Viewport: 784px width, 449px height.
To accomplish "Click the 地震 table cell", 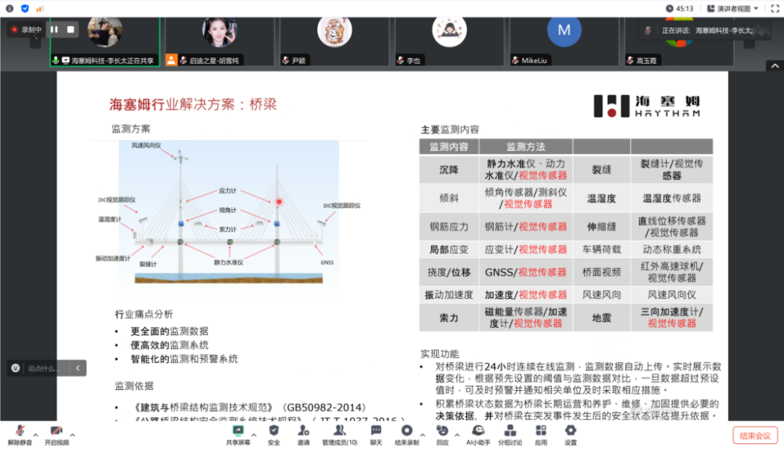I will pyautogui.click(x=602, y=317).
